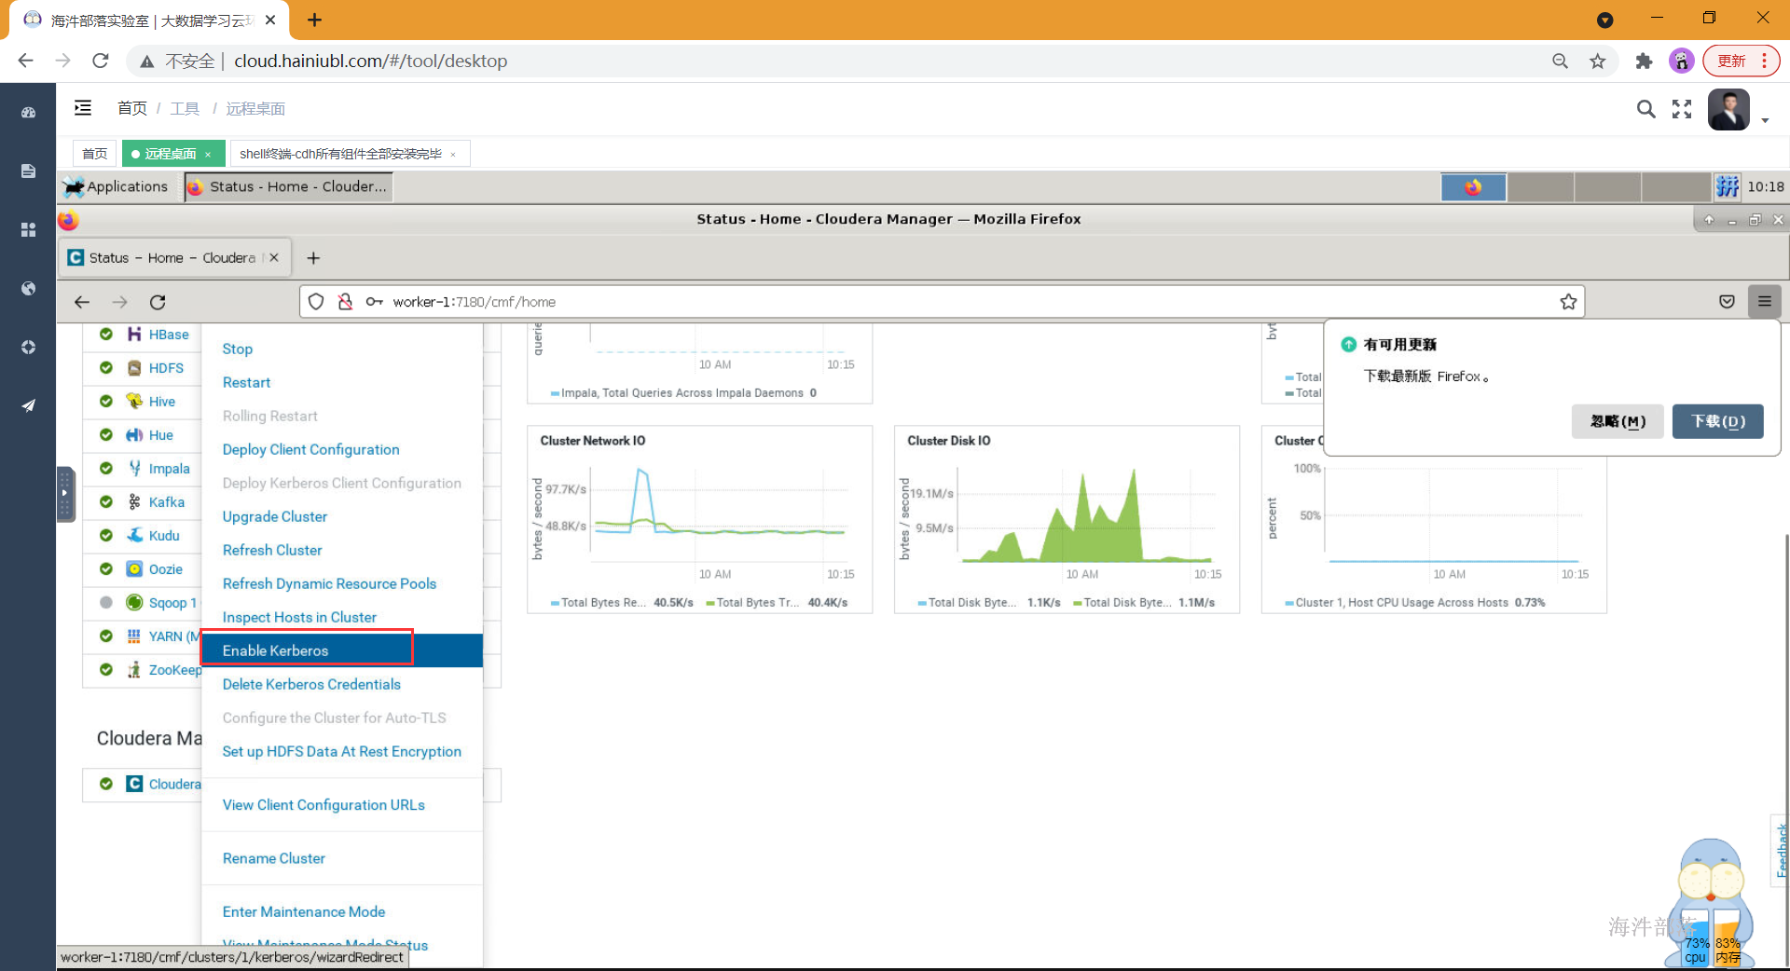Click the Oozie service icon
The image size is (1790, 971).
coord(134,569)
